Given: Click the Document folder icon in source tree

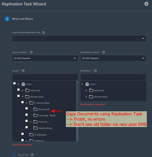Looking at the screenshot, I should point(35,109).
